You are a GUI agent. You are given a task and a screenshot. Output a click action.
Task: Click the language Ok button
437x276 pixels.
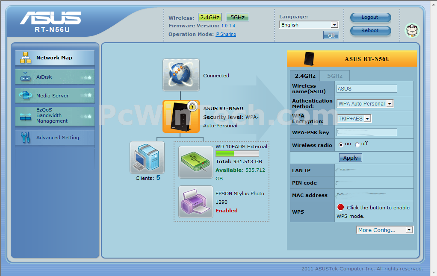click(x=331, y=35)
